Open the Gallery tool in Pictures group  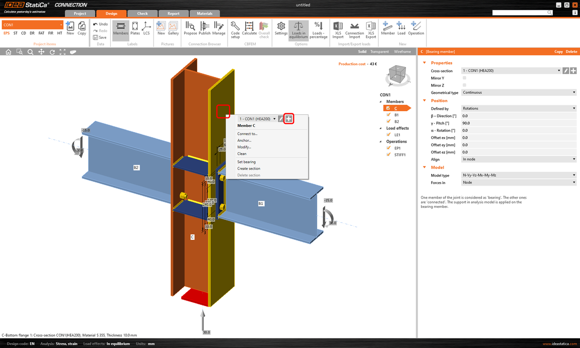tap(173, 30)
